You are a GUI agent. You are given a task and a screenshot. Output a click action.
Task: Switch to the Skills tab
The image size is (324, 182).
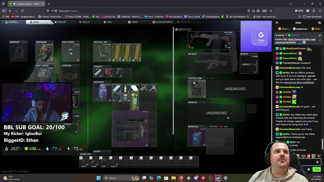click(x=84, y=22)
